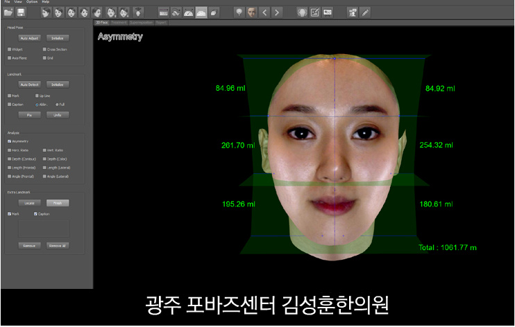Image resolution: width=515 pixels, height=327 pixels.
Task: Click the empty extra landmark list box
Action: coord(44,229)
